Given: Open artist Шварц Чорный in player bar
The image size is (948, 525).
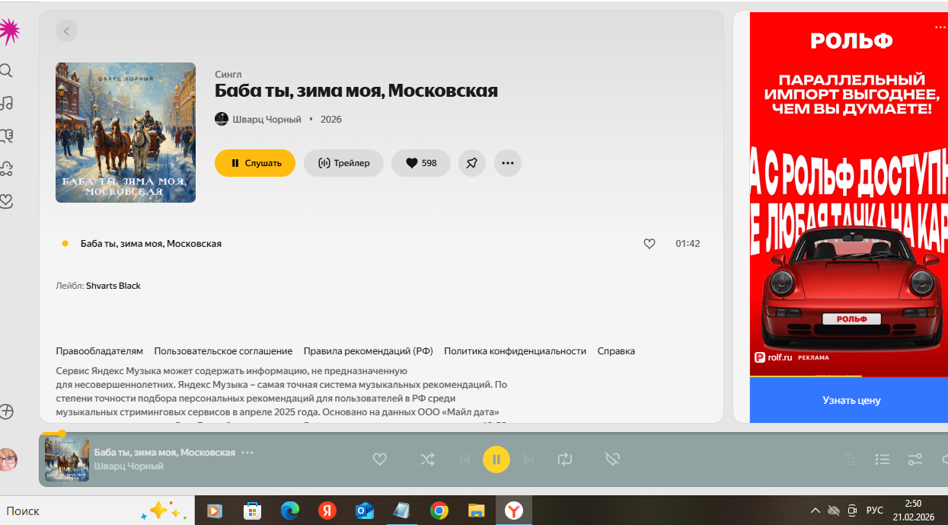Looking at the screenshot, I should coord(129,466).
